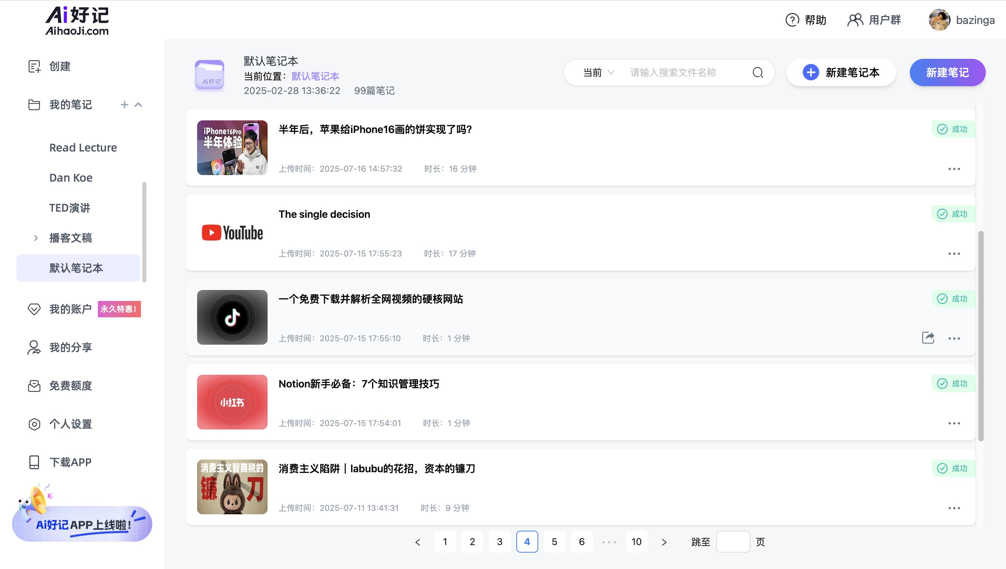Click the purple 默认笔记本 folder icon
The image size is (1006, 569).
coord(209,75)
